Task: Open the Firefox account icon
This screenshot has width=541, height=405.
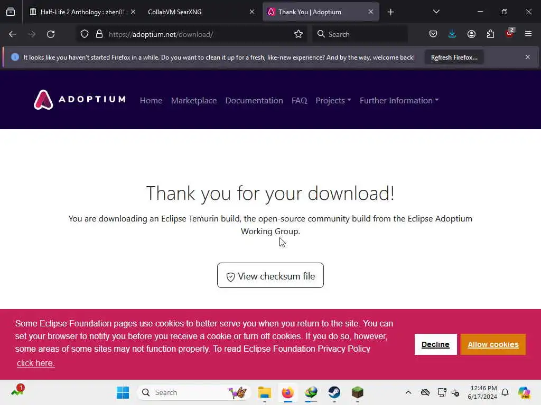Action: click(471, 34)
